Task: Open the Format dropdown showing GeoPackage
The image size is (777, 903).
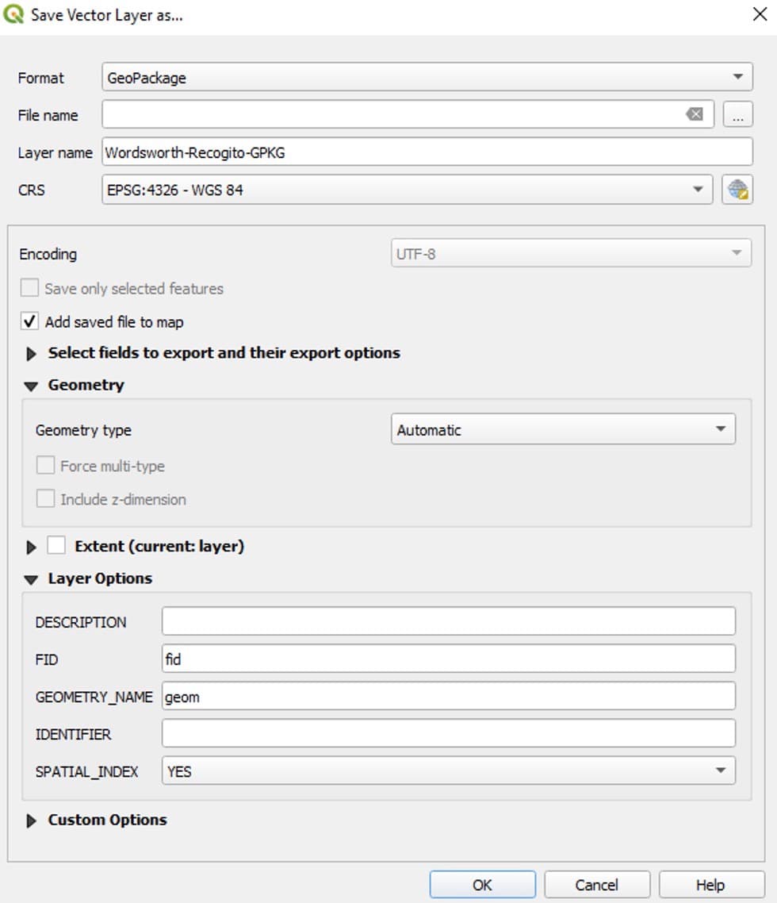Action: tap(427, 78)
